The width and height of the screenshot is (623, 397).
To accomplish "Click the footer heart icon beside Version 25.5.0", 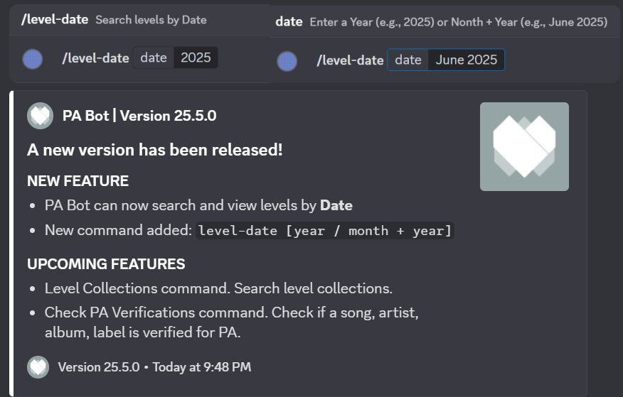I will (x=38, y=367).
